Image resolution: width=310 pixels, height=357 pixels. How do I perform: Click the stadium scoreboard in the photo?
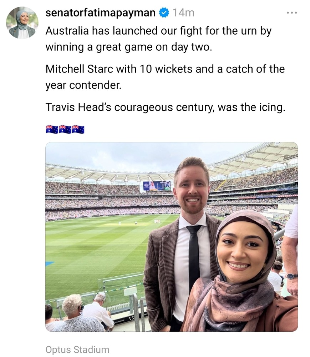tap(157, 186)
